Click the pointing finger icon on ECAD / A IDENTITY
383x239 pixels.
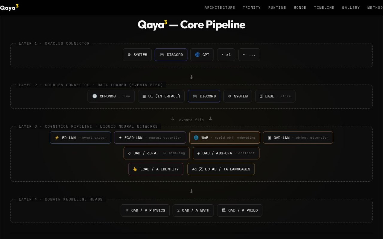(135, 169)
